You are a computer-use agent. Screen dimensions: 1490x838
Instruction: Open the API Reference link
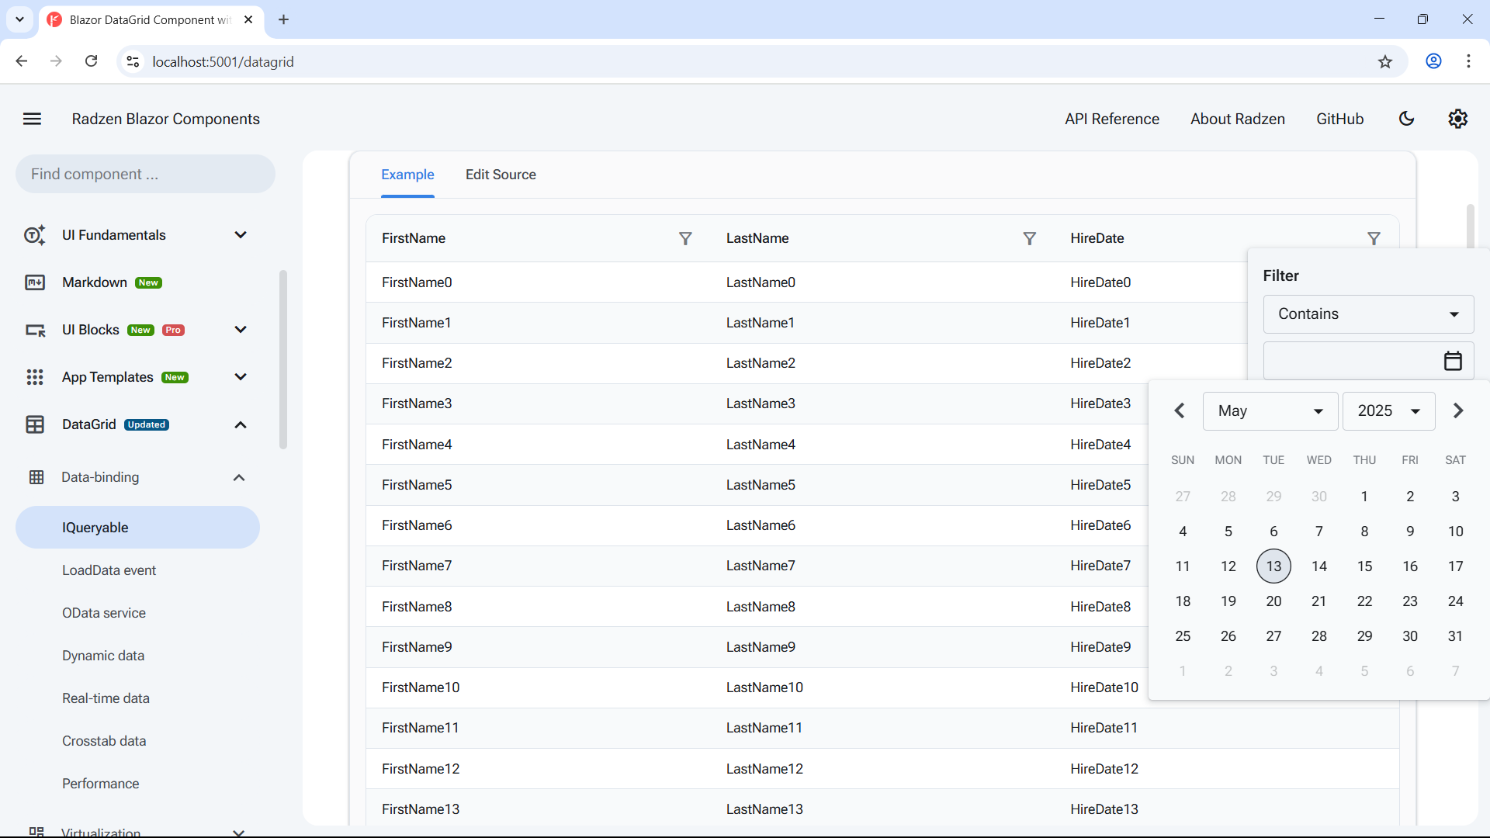coord(1111,119)
